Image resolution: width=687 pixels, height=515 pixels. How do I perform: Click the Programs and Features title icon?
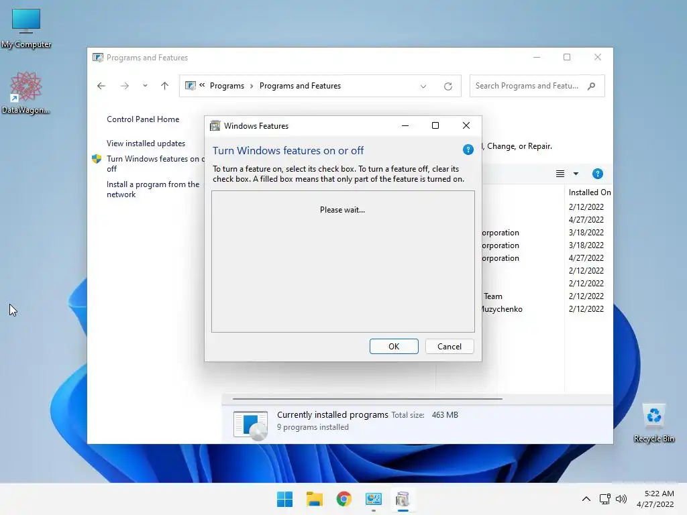[x=98, y=58]
